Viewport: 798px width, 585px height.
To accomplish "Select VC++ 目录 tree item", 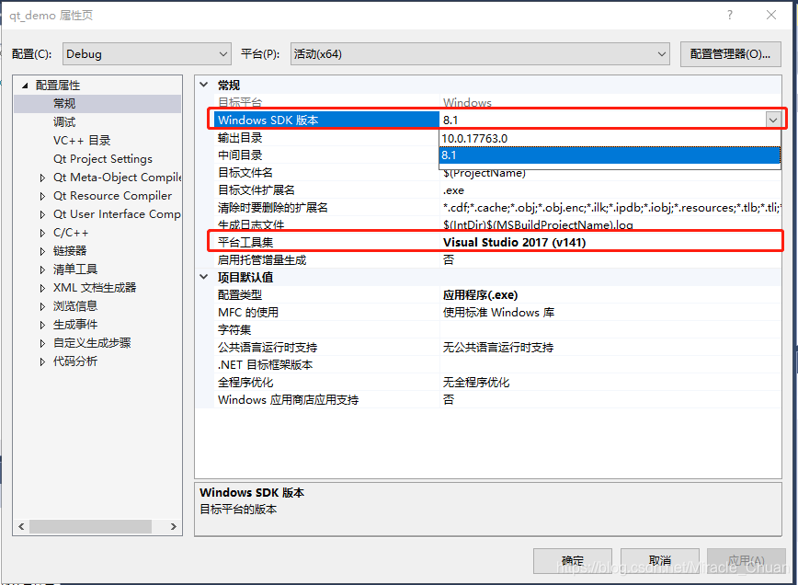I will click(82, 141).
